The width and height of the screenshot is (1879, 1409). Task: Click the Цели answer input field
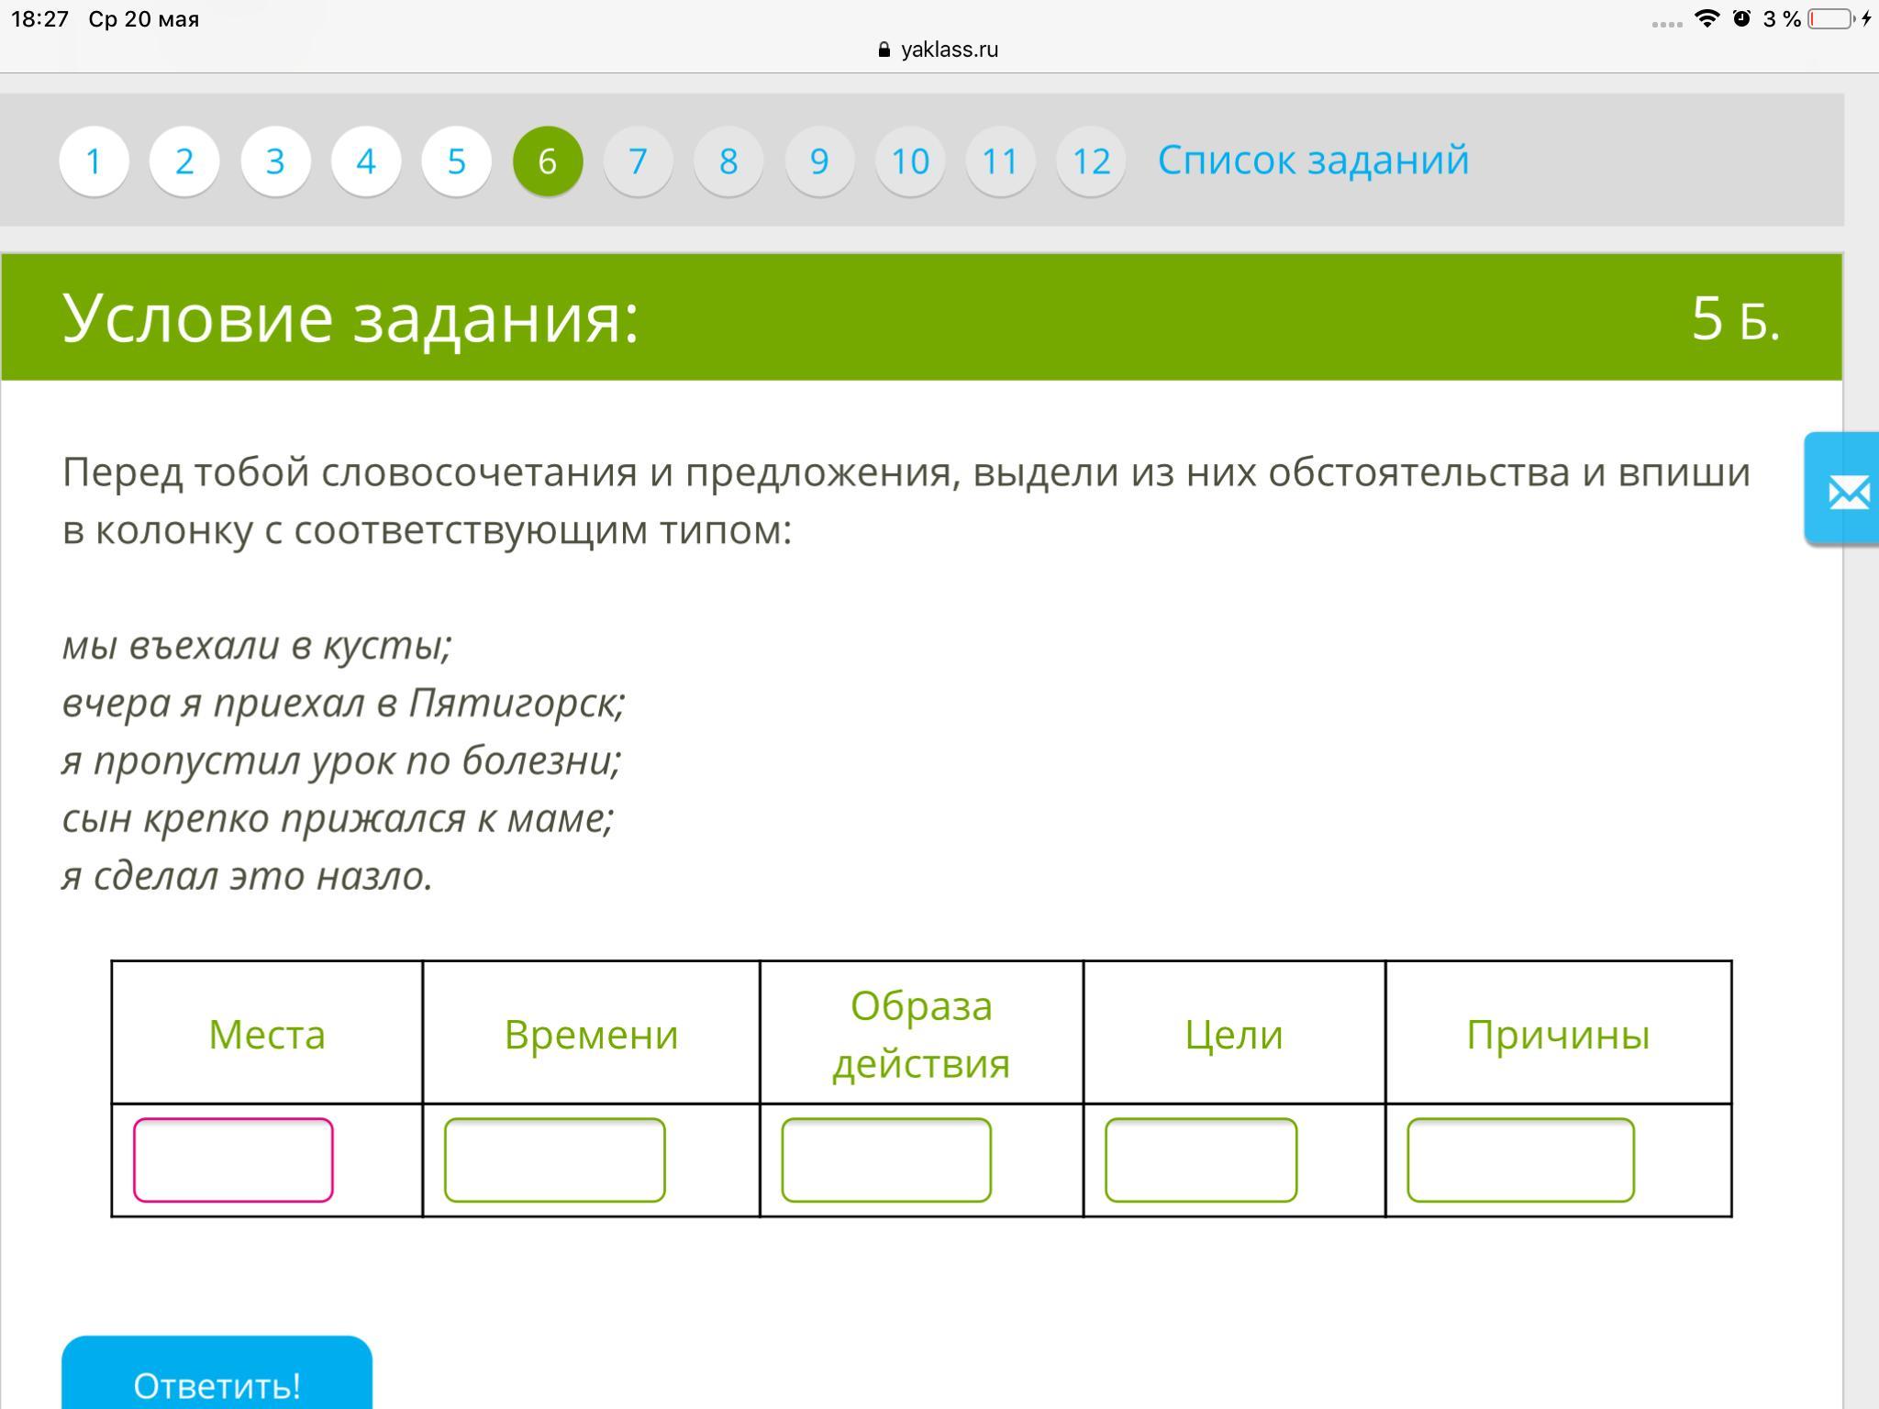[1201, 1159]
